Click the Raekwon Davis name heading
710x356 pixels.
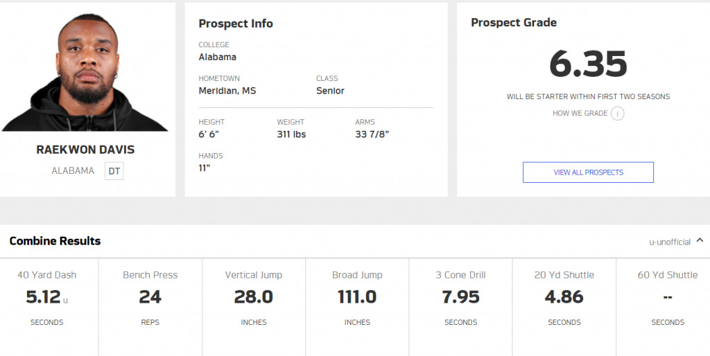coord(85,150)
